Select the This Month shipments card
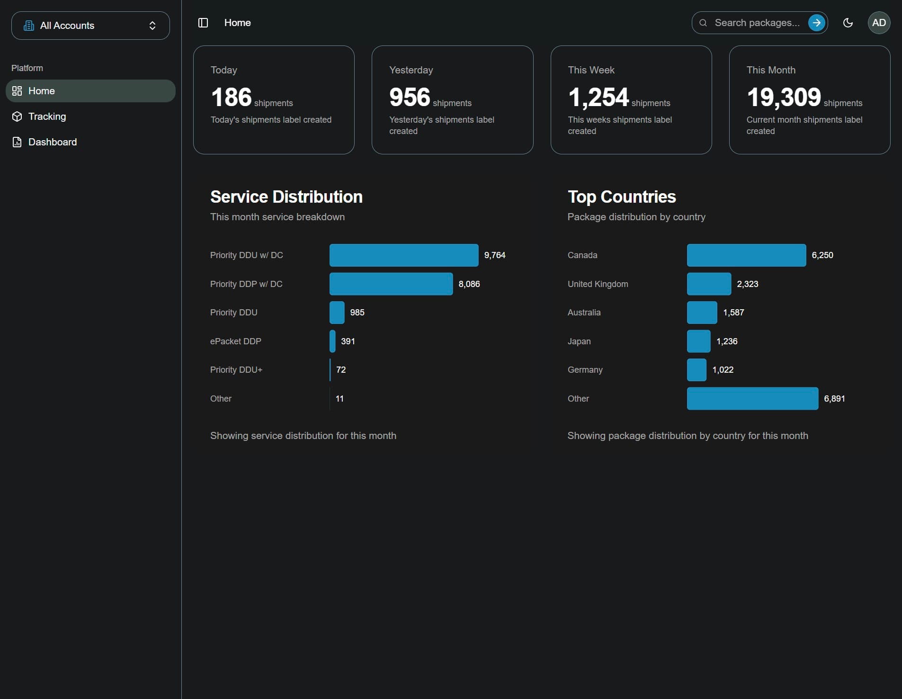This screenshot has height=699, width=902. [810, 100]
